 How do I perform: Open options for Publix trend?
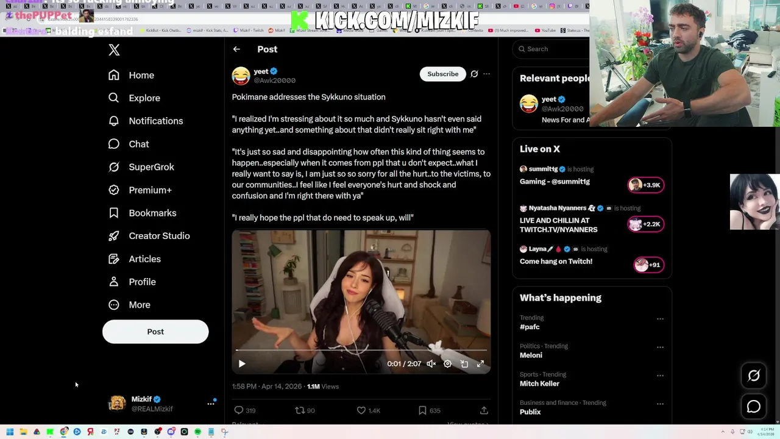[x=660, y=404]
